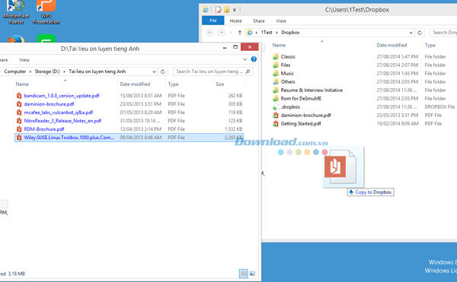Click the Others folder icon in Dropbox
Screen dimensions: 457x282
[x=276, y=82]
